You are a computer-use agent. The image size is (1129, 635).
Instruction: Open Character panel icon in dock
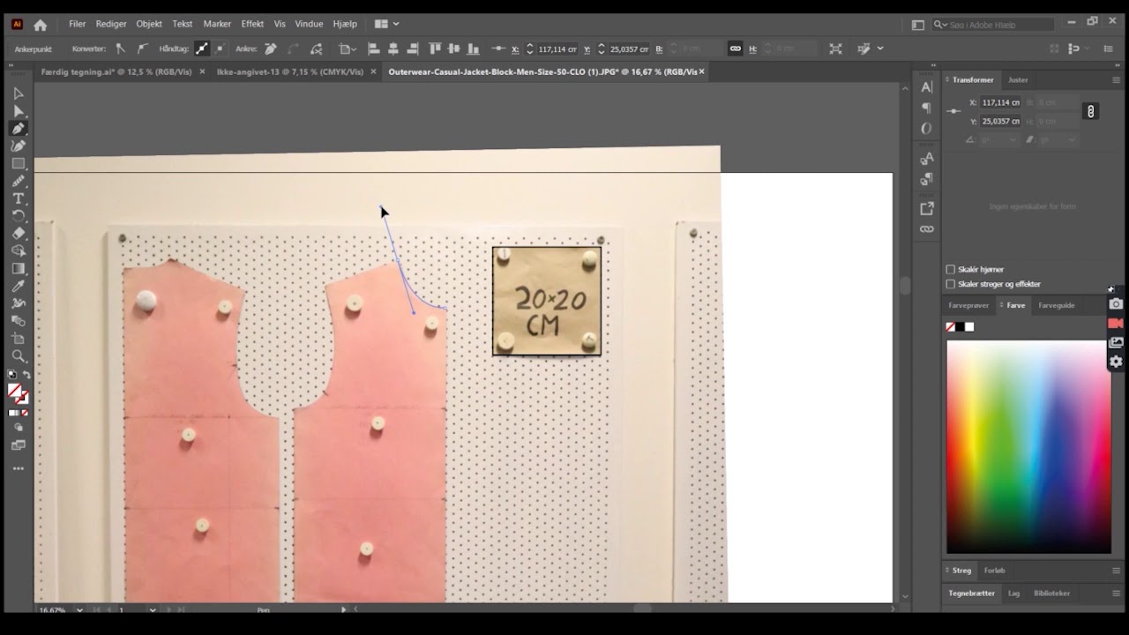926,86
